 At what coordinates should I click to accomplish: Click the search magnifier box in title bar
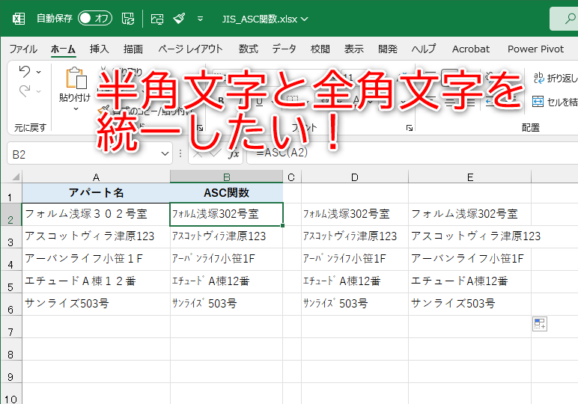tap(564, 19)
